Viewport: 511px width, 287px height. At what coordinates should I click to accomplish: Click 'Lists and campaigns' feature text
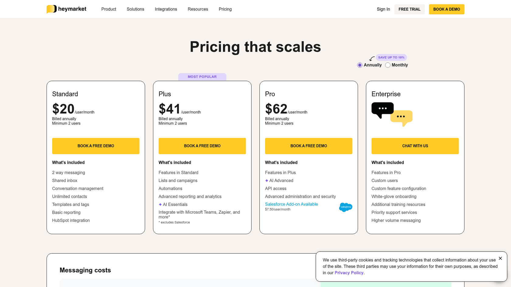click(178, 180)
